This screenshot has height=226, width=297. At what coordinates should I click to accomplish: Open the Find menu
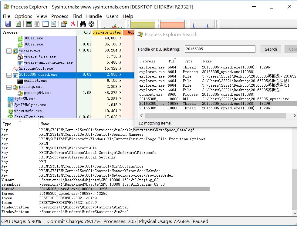pos(77,16)
